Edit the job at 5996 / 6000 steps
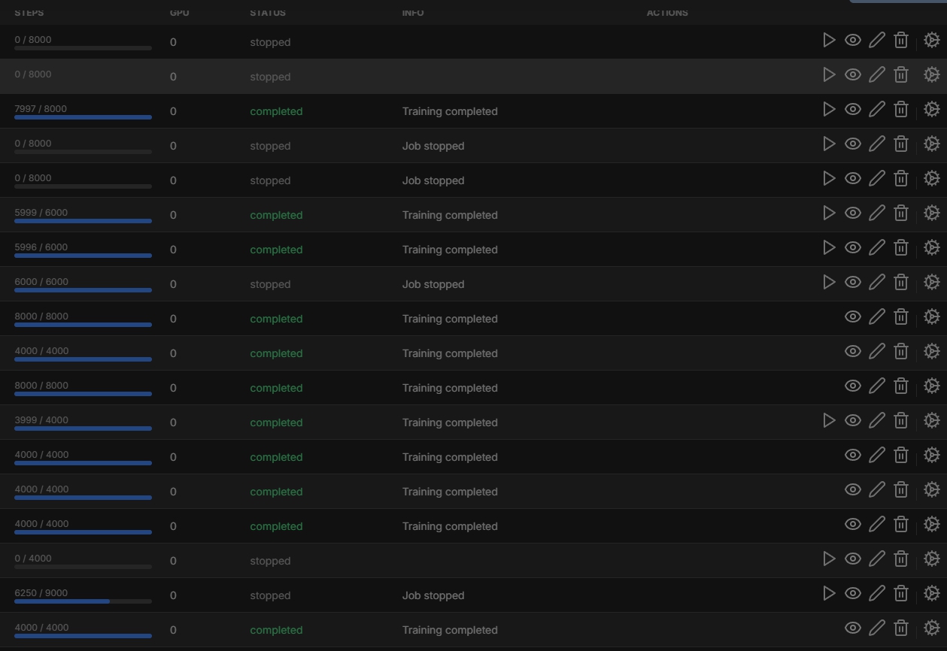This screenshot has height=651, width=947. (877, 247)
